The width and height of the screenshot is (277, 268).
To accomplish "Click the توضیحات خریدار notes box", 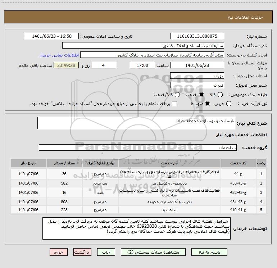I will (136, 228).
